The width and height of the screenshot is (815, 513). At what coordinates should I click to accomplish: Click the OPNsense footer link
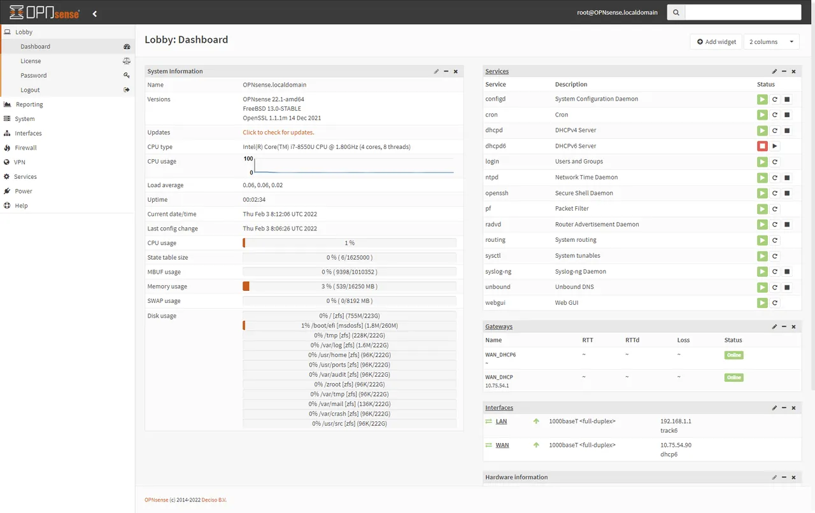[x=157, y=500]
